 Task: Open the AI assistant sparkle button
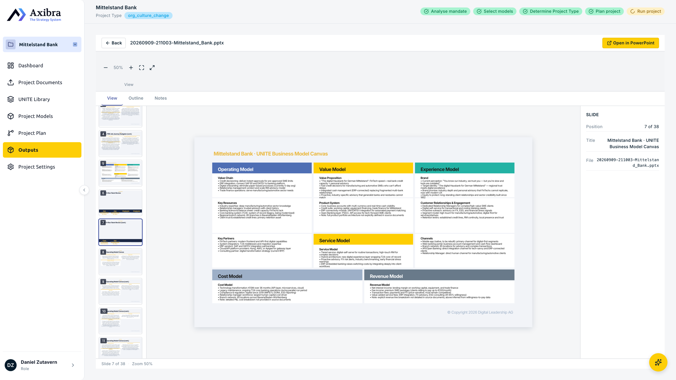(x=658, y=362)
